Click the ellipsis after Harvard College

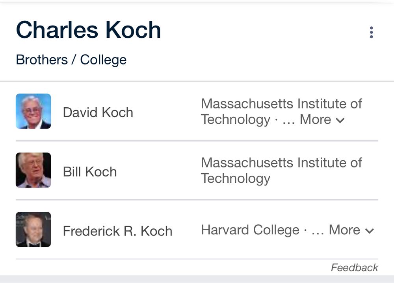[317, 230]
